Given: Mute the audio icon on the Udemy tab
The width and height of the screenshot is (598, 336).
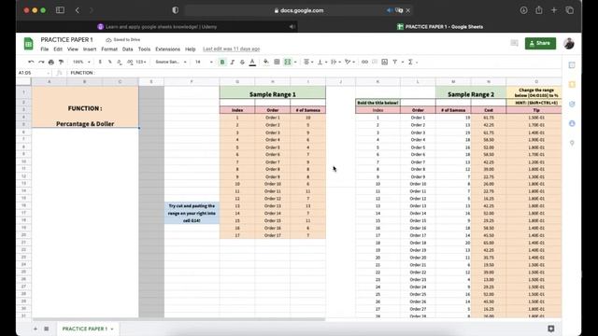Looking at the screenshot, I should [x=292, y=27].
